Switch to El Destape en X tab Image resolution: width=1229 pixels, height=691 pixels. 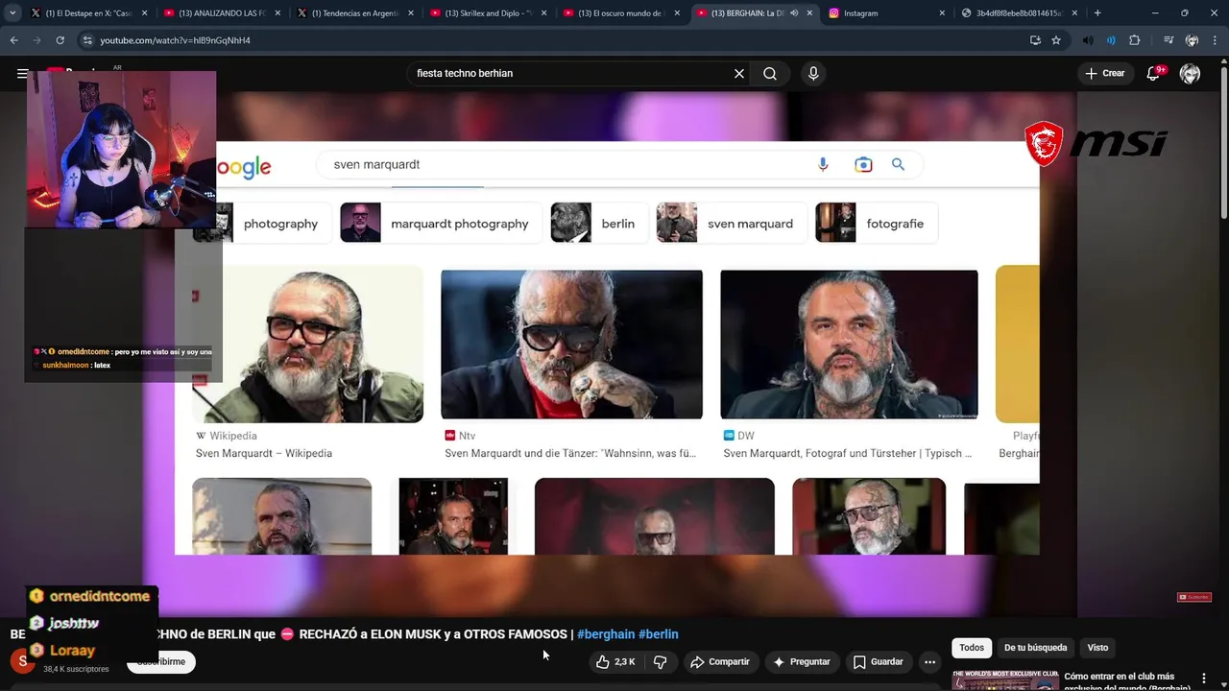click(x=88, y=13)
